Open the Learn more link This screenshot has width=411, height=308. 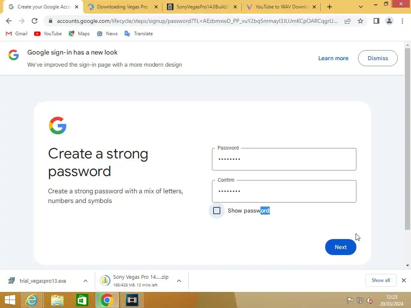(x=333, y=58)
